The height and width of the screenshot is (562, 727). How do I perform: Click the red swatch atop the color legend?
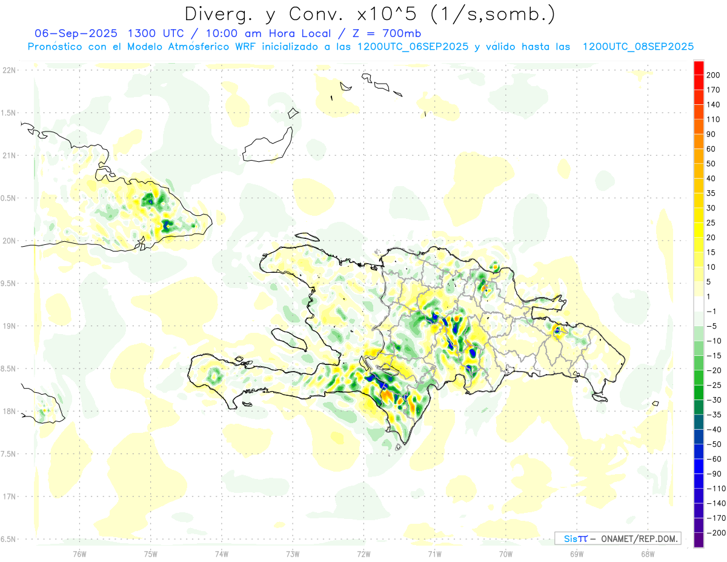tap(699, 67)
